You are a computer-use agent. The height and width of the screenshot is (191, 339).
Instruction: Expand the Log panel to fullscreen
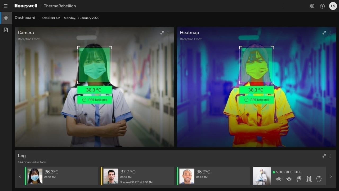point(324,156)
